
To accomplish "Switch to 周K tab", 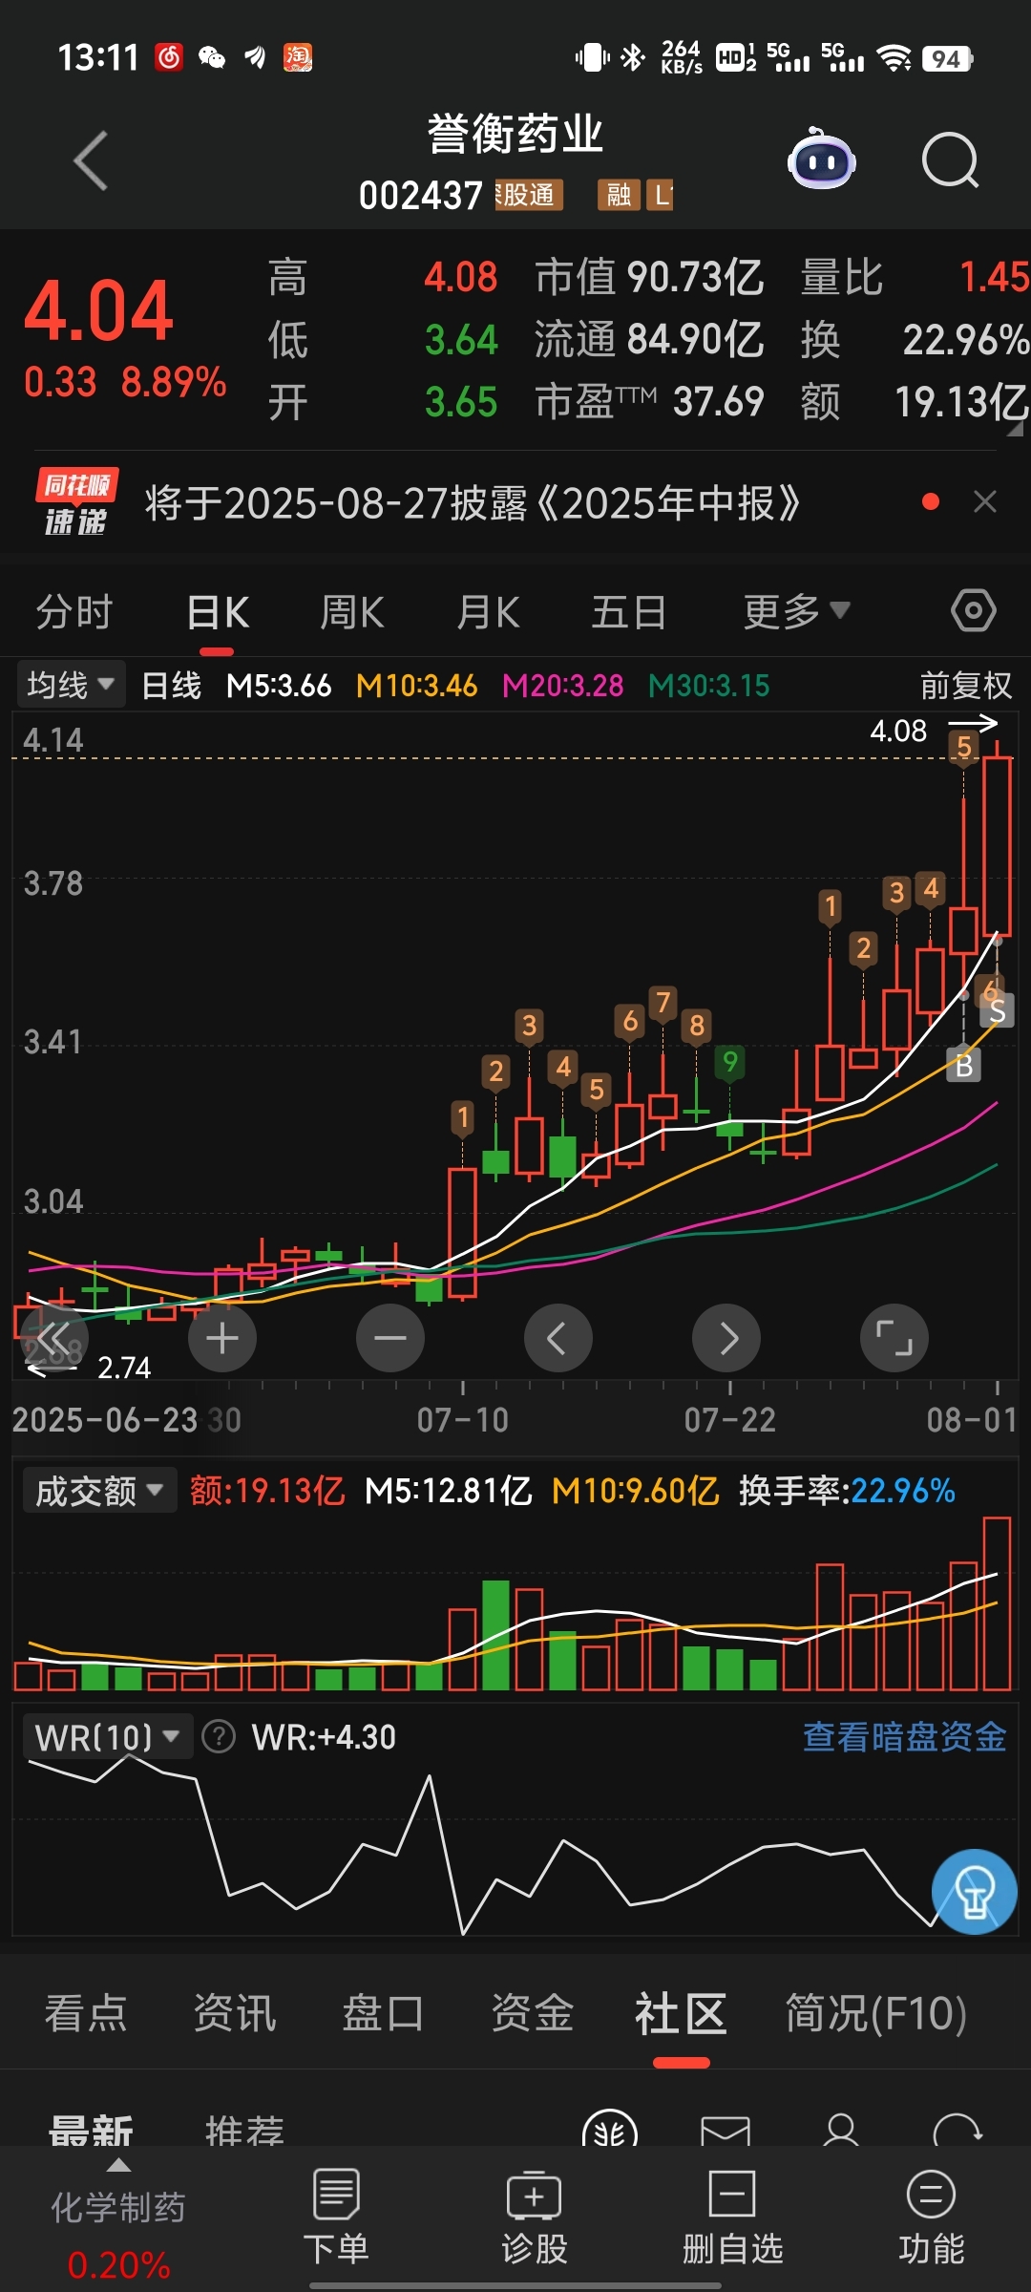I will point(352,611).
